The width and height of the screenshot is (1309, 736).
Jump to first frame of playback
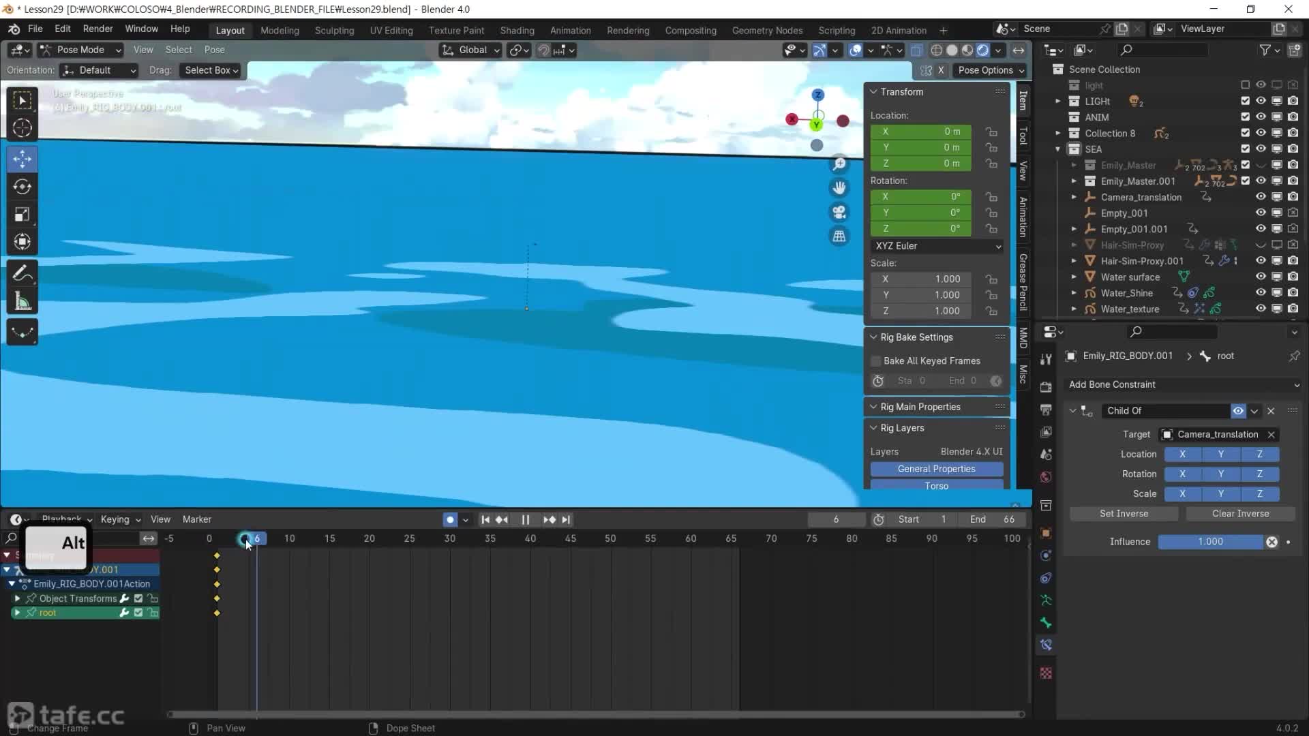coord(485,520)
